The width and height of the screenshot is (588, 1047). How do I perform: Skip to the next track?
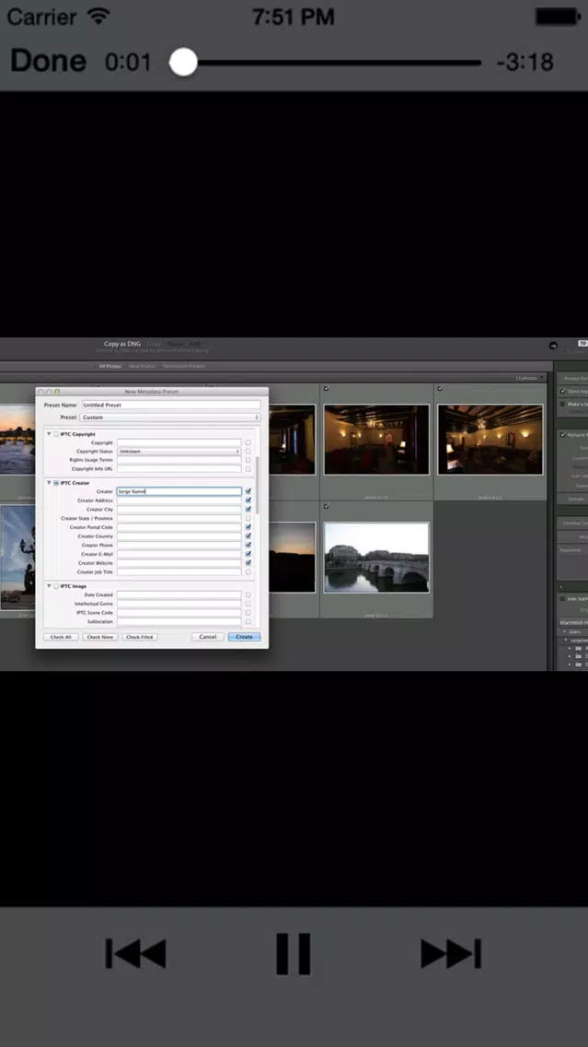[x=451, y=954]
